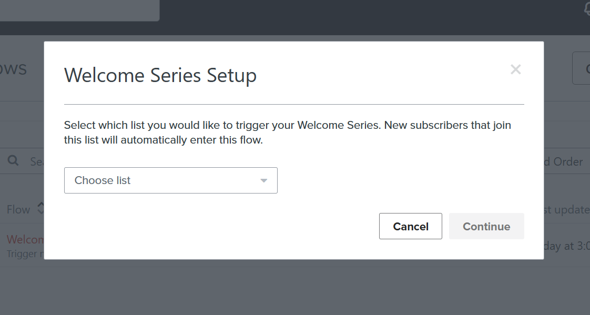Open the Choose list dropdown

coord(171,180)
